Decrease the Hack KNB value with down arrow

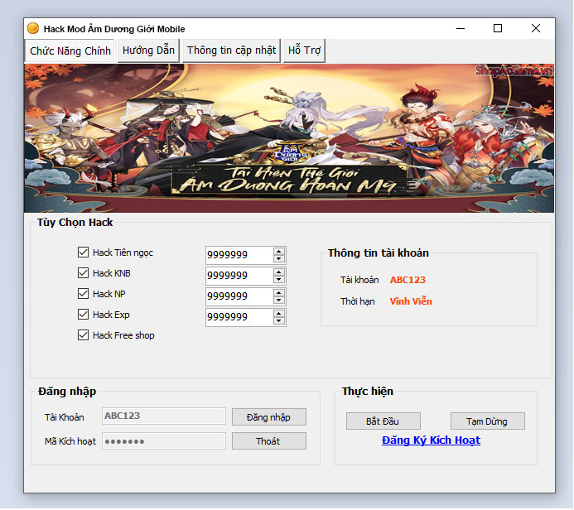(x=279, y=280)
